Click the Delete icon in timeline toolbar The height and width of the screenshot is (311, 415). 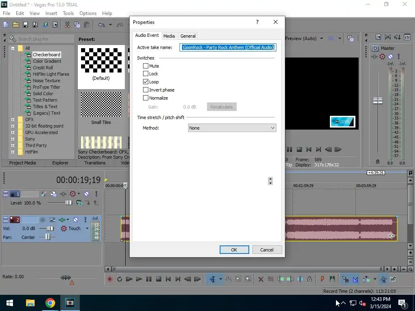coord(261,279)
